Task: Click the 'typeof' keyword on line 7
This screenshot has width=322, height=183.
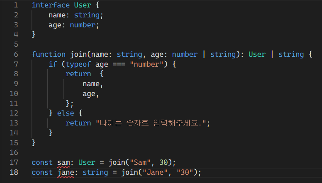Action: pyautogui.click(x=78, y=64)
